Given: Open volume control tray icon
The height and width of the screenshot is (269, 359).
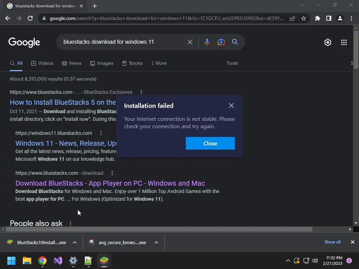Looking at the screenshot, I should (315, 261).
